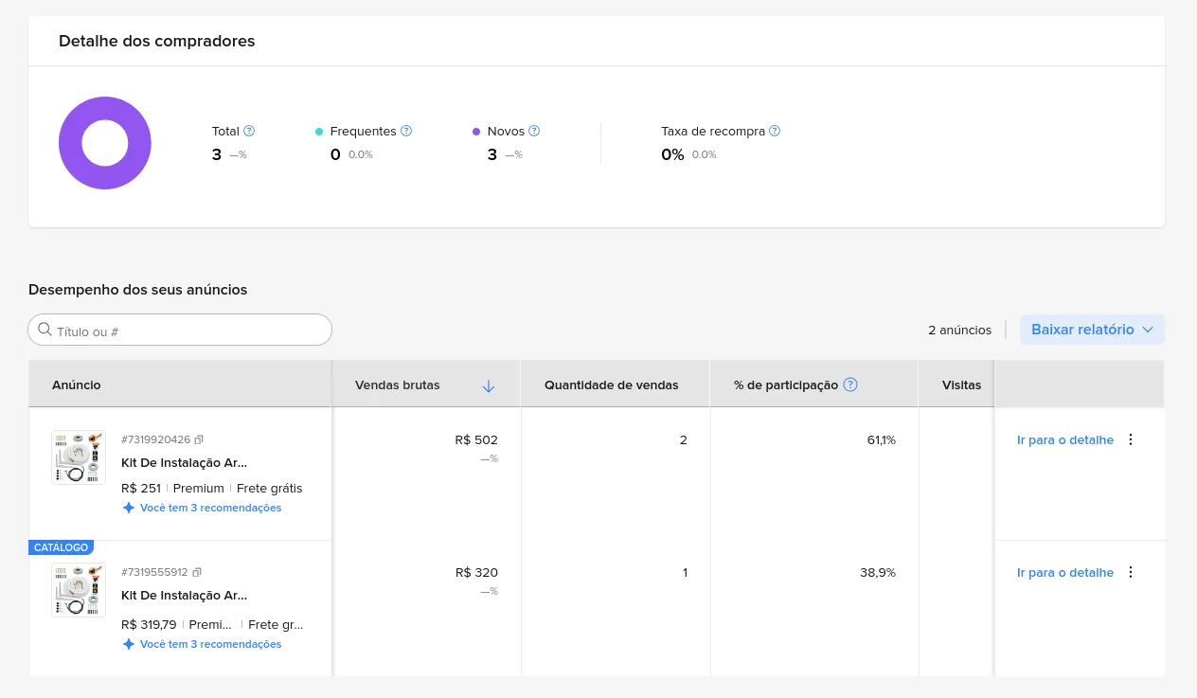Viewport: 1197px width, 698px height.
Task: Click the sparkle icon on #7319555912 recommendations
Action: 129,644
